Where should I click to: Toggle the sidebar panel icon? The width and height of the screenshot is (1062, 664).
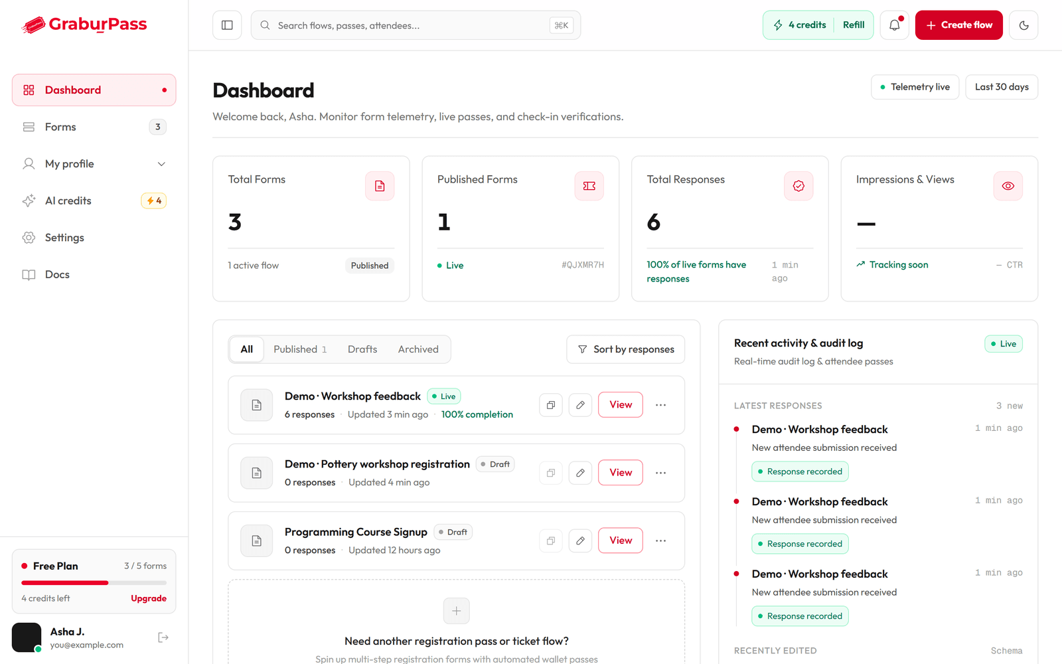227,25
